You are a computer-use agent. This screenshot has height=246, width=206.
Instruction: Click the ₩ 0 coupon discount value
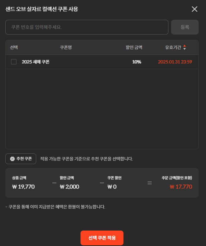point(112,187)
